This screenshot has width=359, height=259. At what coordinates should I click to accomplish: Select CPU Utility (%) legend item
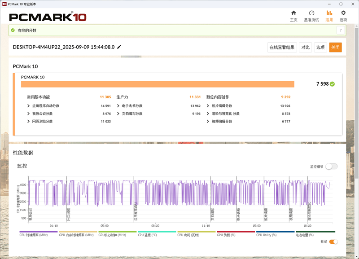coord(276,233)
